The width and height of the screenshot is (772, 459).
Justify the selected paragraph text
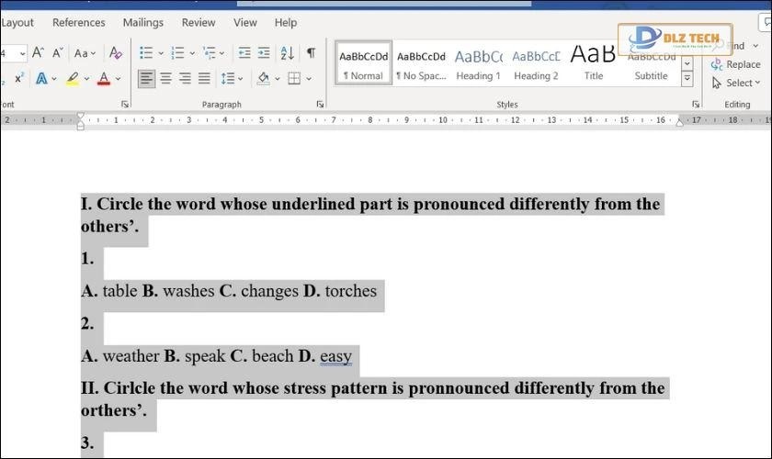pos(204,79)
